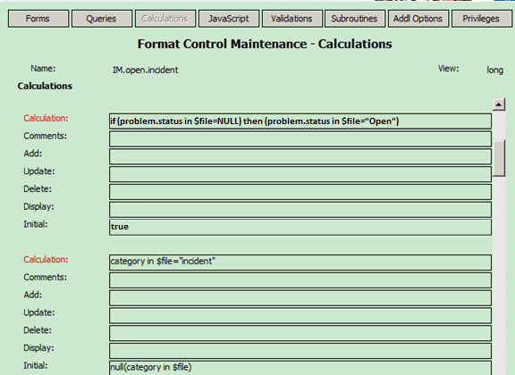Click the scrollbar up arrow

coord(499,104)
